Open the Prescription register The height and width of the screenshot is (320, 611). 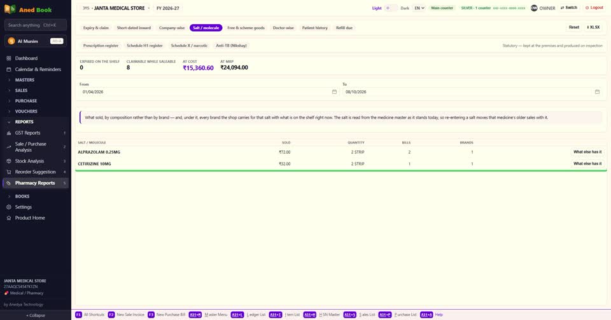pos(101,46)
